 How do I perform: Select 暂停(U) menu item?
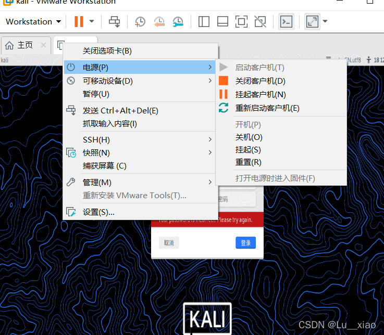140,94
